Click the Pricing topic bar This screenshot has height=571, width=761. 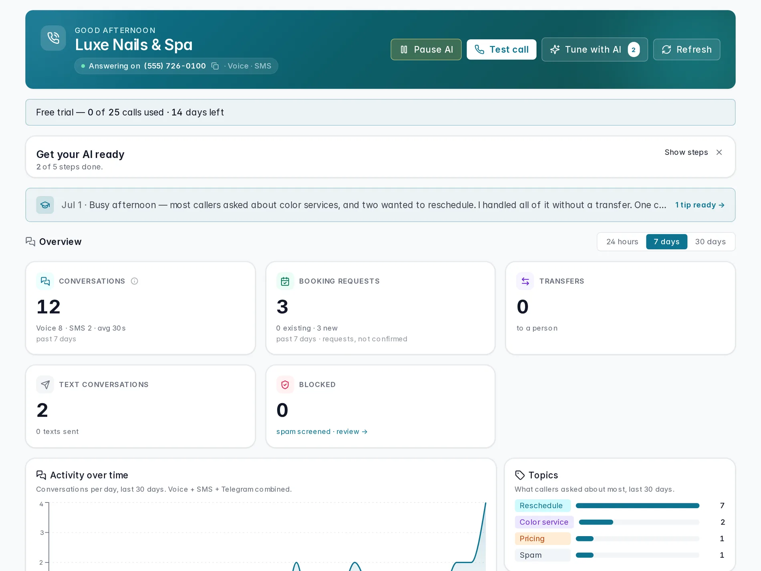(x=637, y=539)
